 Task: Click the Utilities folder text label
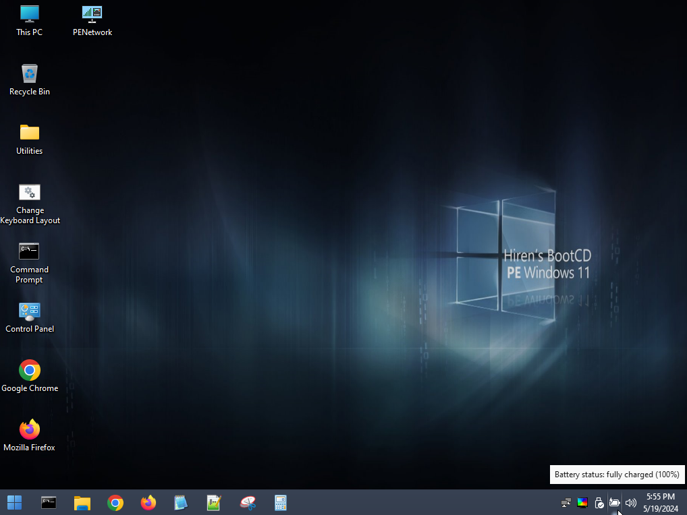click(29, 150)
